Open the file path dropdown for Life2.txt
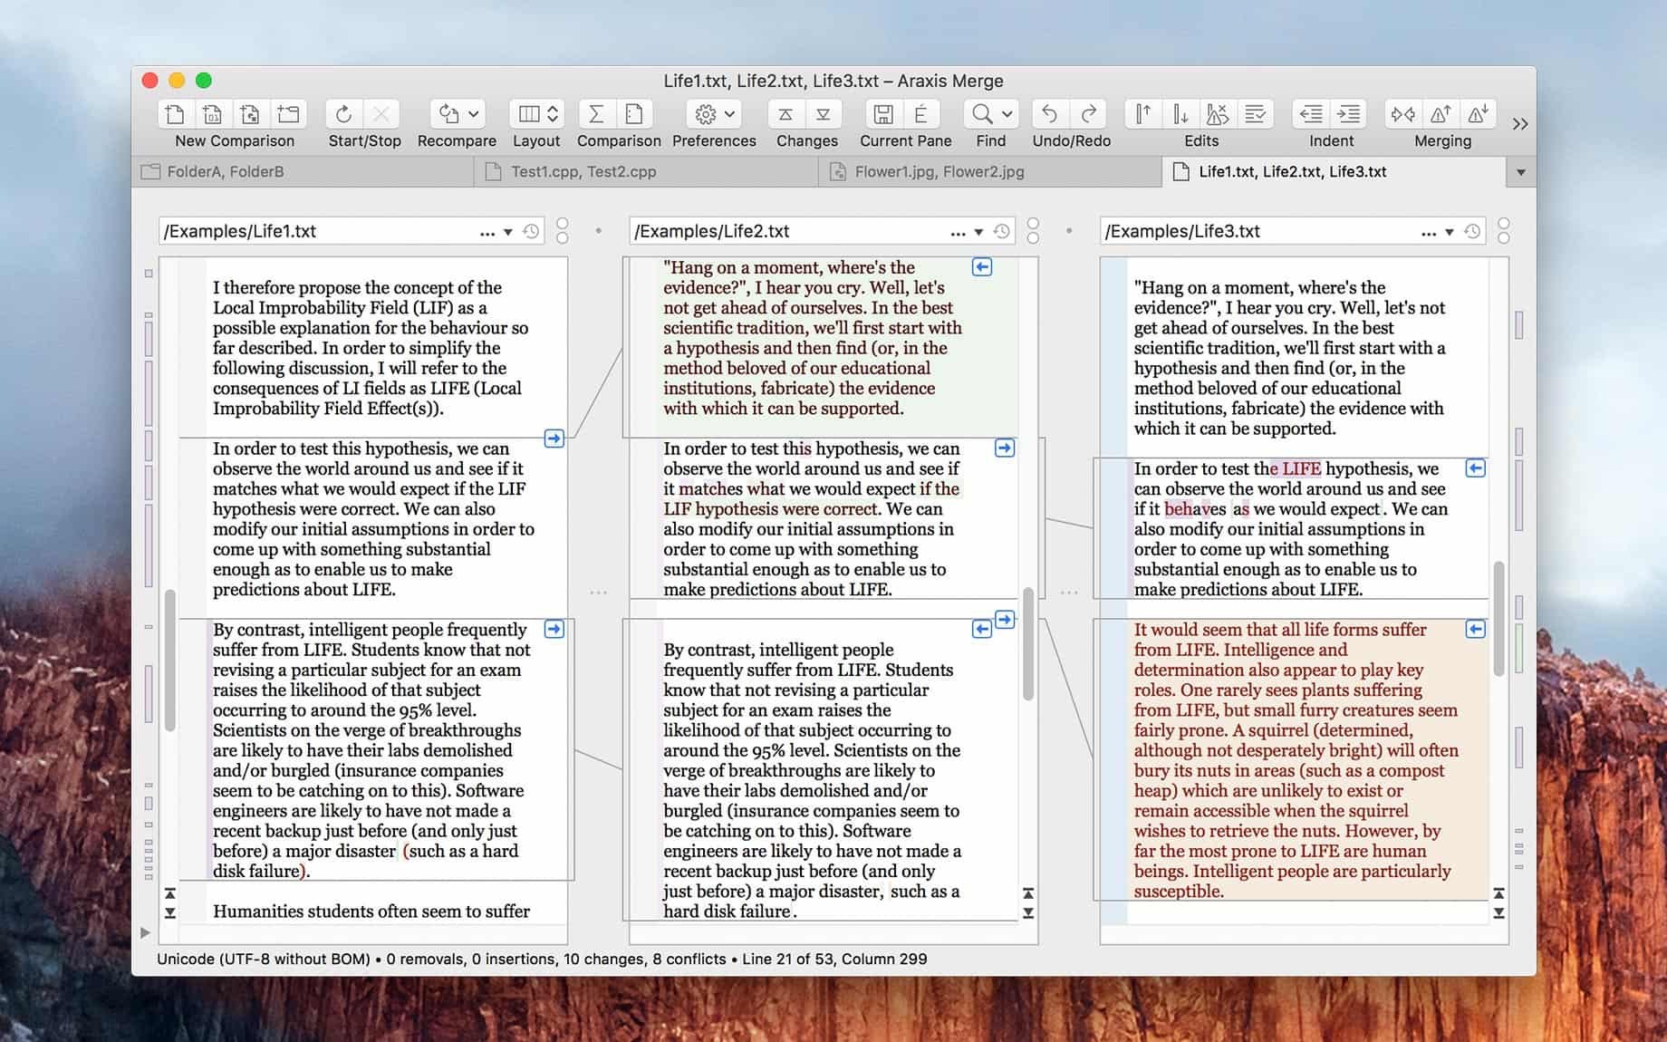This screenshot has width=1667, height=1042. click(x=978, y=232)
